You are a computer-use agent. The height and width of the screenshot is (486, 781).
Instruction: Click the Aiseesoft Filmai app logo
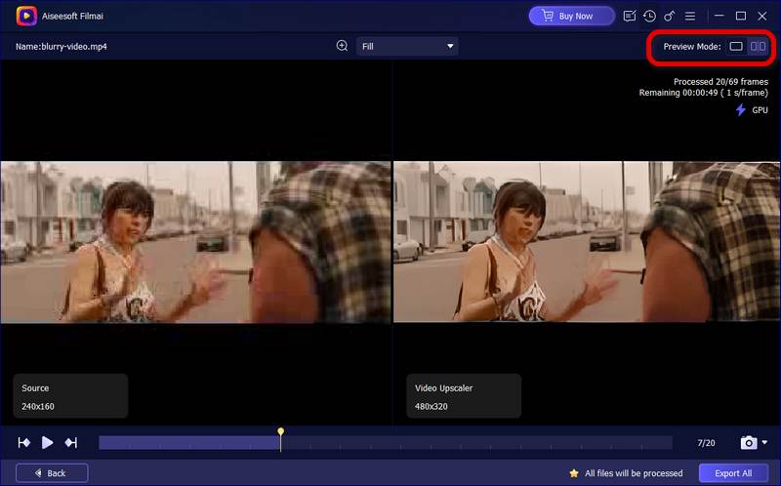tap(26, 16)
